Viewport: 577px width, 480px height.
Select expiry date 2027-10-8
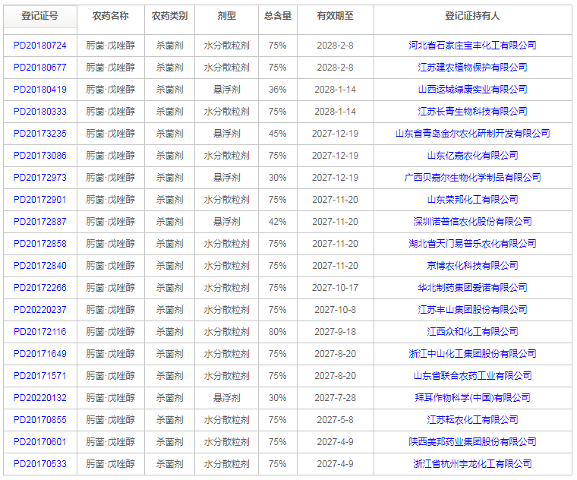(336, 310)
